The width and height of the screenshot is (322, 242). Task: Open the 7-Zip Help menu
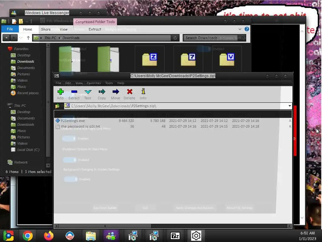121,83
